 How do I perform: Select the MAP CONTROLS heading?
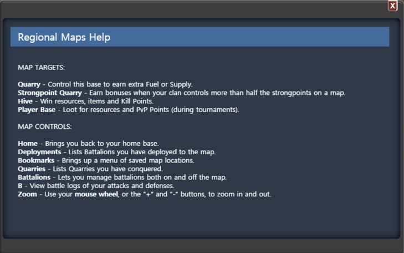coord(45,126)
